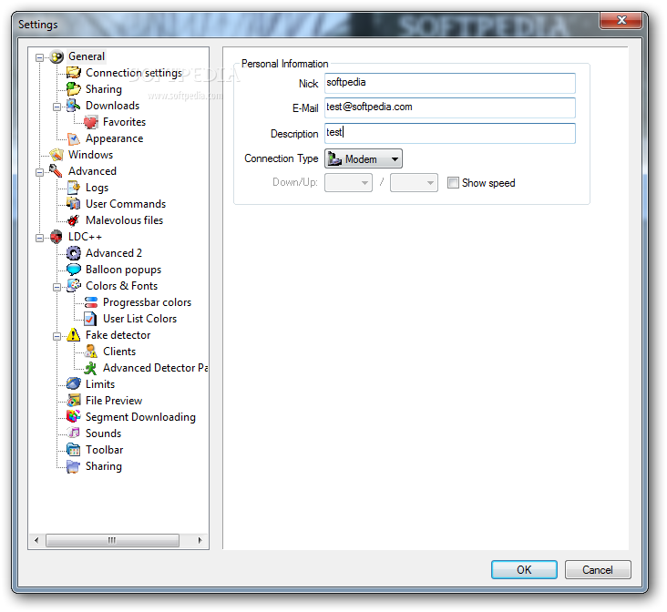The height and width of the screenshot is (612, 667).
Task: Click the Advanced 2 gear icon
Action: 74,253
